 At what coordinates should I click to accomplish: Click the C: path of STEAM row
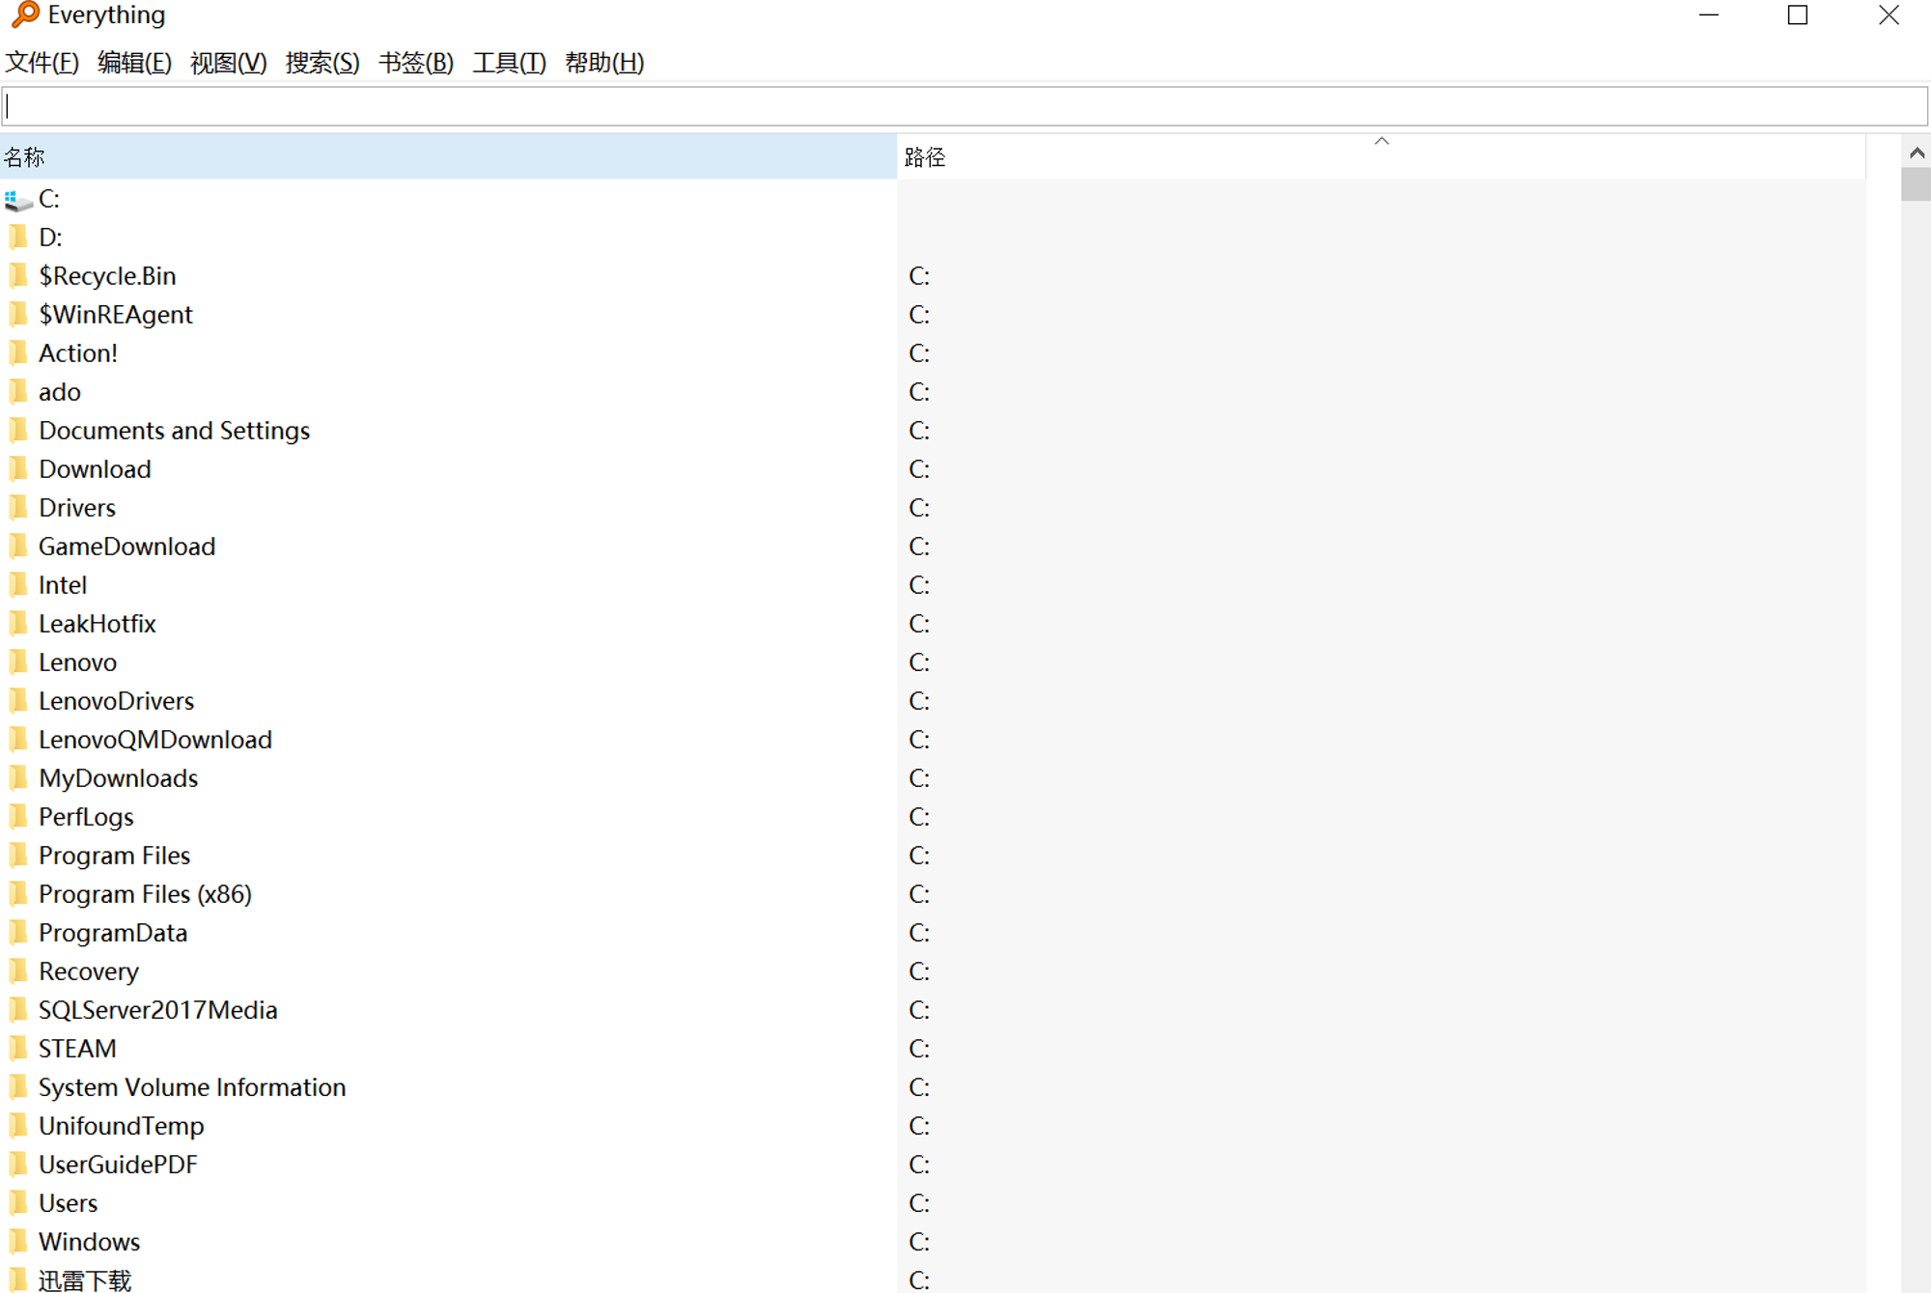click(x=919, y=1049)
